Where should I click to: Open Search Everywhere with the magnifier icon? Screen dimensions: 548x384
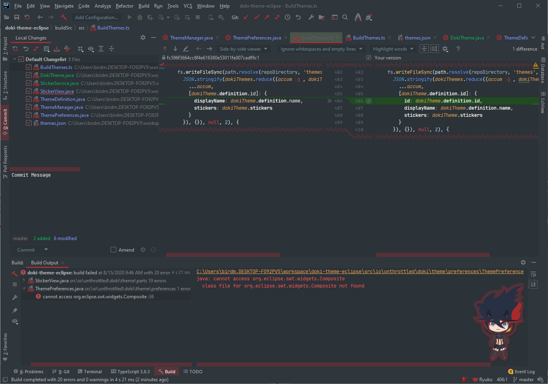pos(345,18)
